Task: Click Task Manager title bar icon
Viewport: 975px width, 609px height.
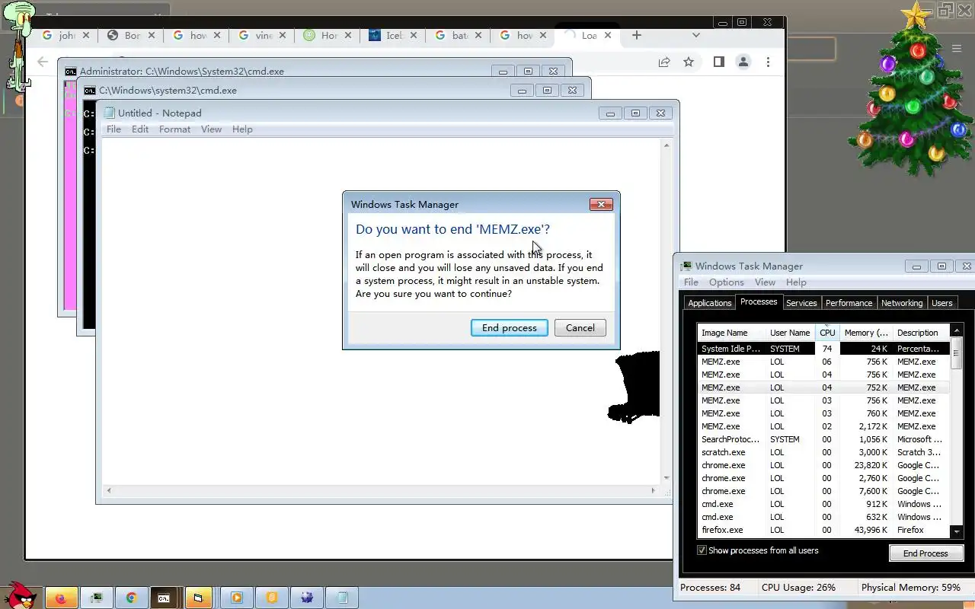Action: tap(686, 266)
